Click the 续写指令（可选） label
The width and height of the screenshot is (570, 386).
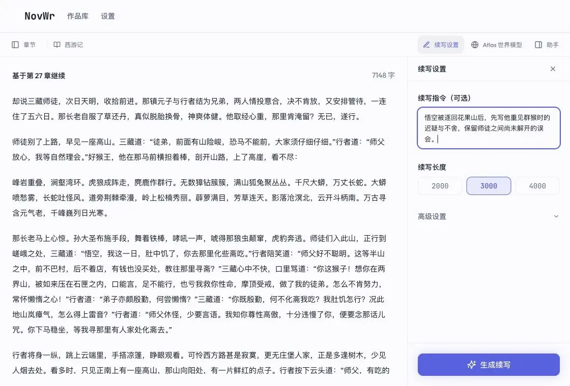point(444,98)
